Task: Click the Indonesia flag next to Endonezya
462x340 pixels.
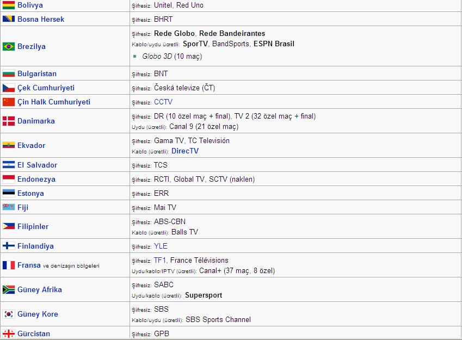Action: pyautogui.click(x=9, y=179)
